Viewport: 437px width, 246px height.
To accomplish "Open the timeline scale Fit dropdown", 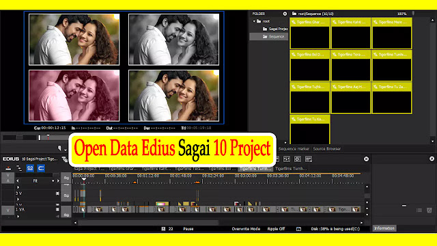I will 53,181.
